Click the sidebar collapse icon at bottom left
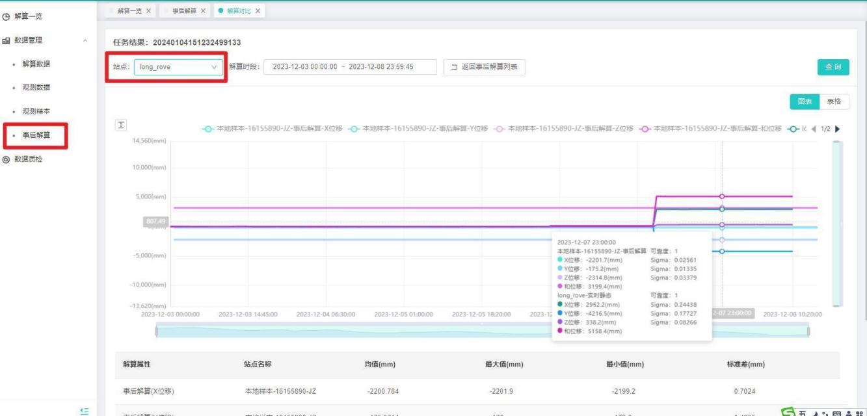 [x=83, y=409]
